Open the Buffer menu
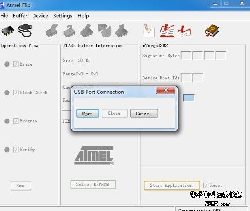This screenshot has width=250, height=211. (20, 16)
